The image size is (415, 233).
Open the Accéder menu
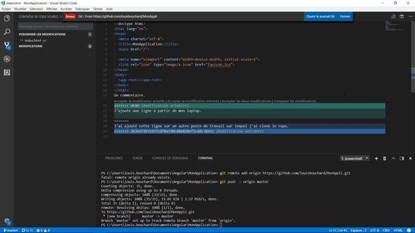click(66, 9)
